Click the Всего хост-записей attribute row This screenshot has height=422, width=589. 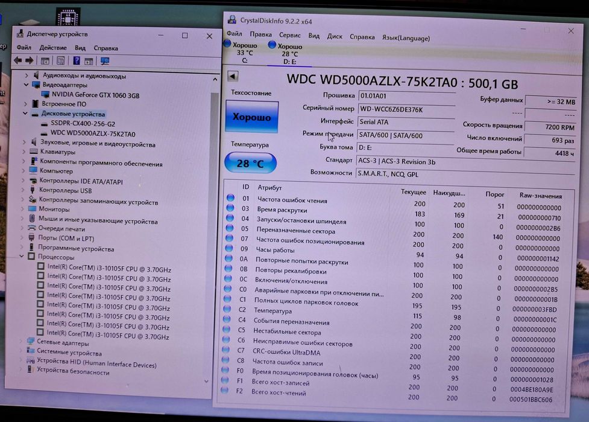(x=388, y=385)
